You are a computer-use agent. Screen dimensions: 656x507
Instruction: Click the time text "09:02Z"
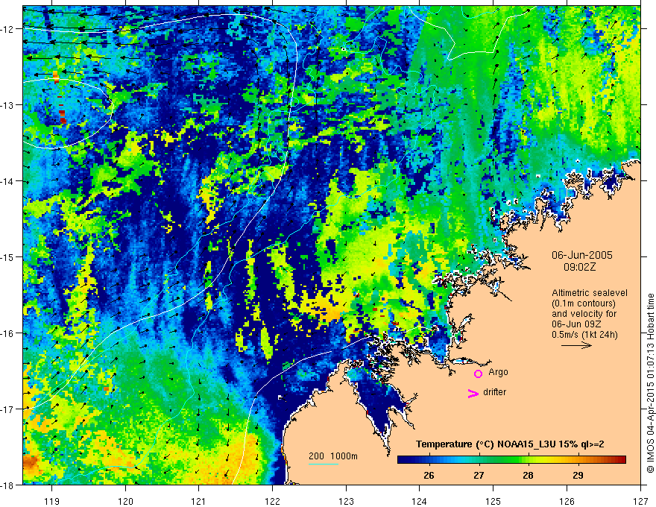point(579,267)
